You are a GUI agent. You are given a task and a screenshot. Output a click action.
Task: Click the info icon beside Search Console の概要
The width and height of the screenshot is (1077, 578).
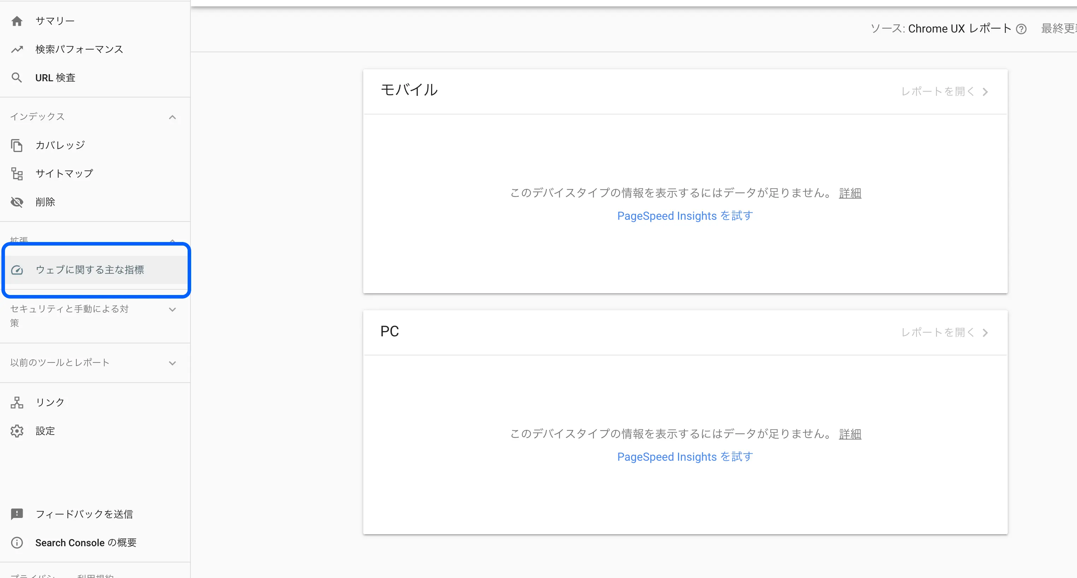tap(17, 542)
